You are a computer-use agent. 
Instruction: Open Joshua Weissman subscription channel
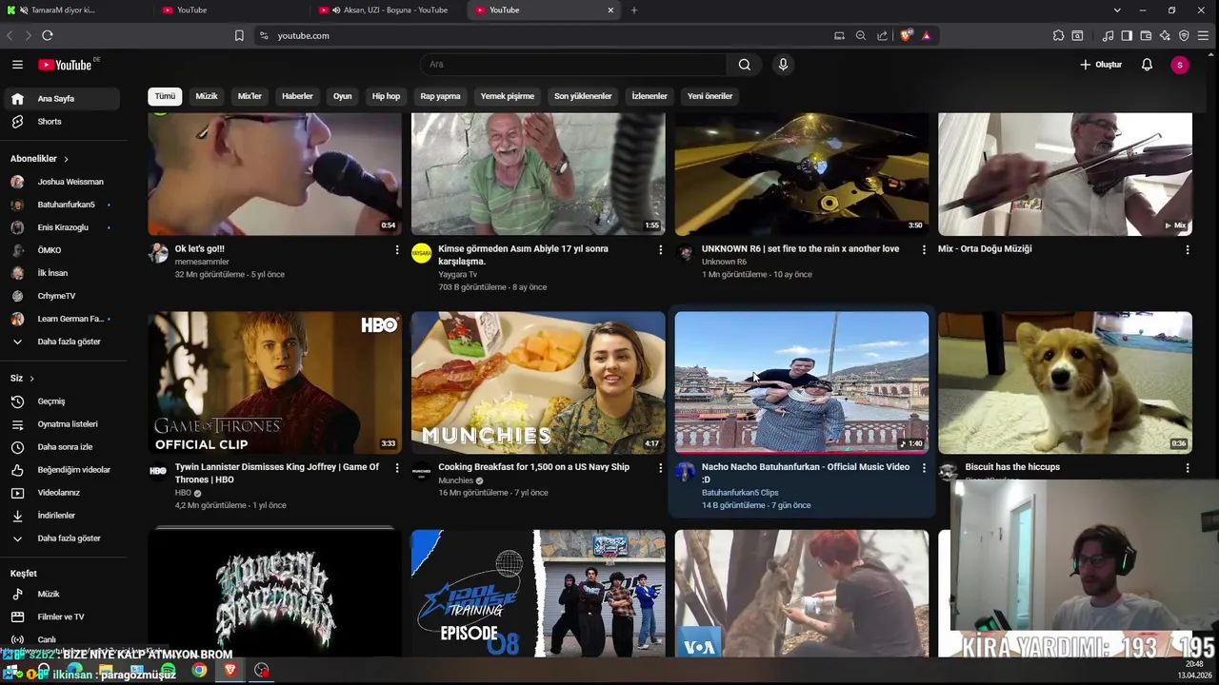pyautogui.click(x=61, y=182)
